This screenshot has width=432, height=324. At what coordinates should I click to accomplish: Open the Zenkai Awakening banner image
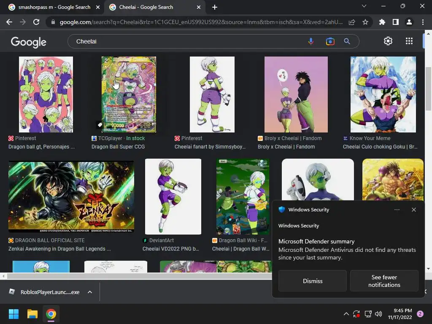click(71, 197)
